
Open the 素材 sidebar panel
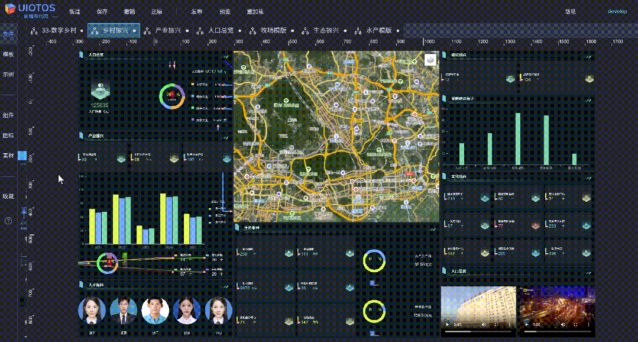pyautogui.click(x=8, y=156)
